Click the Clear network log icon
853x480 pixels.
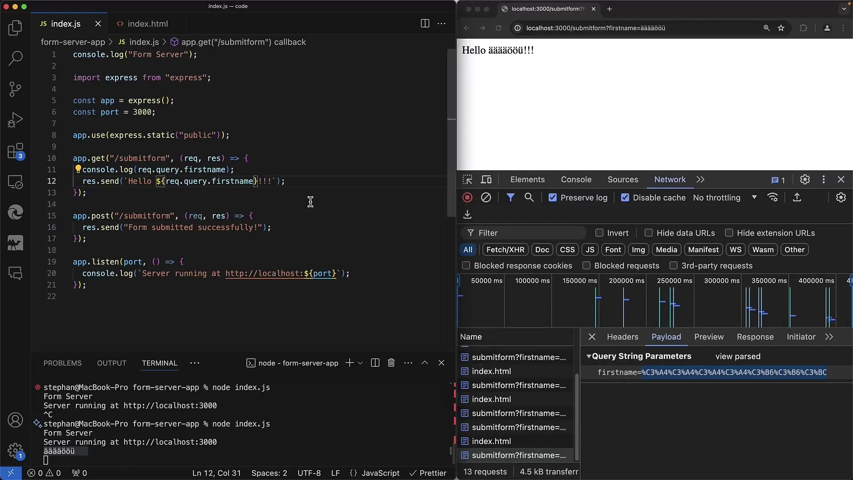(x=486, y=197)
